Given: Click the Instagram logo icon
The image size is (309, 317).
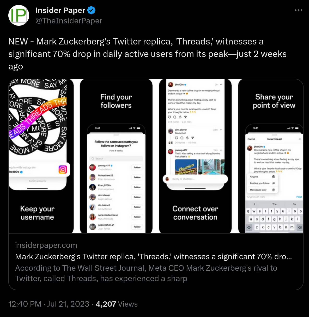Looking at the screenshot, I should 63,170.
